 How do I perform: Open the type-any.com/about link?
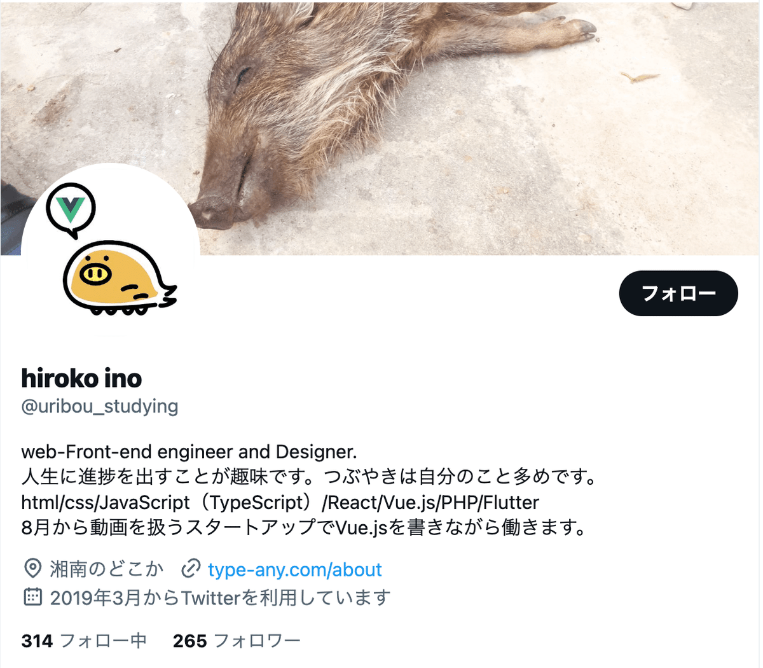[x=294, y=569]
